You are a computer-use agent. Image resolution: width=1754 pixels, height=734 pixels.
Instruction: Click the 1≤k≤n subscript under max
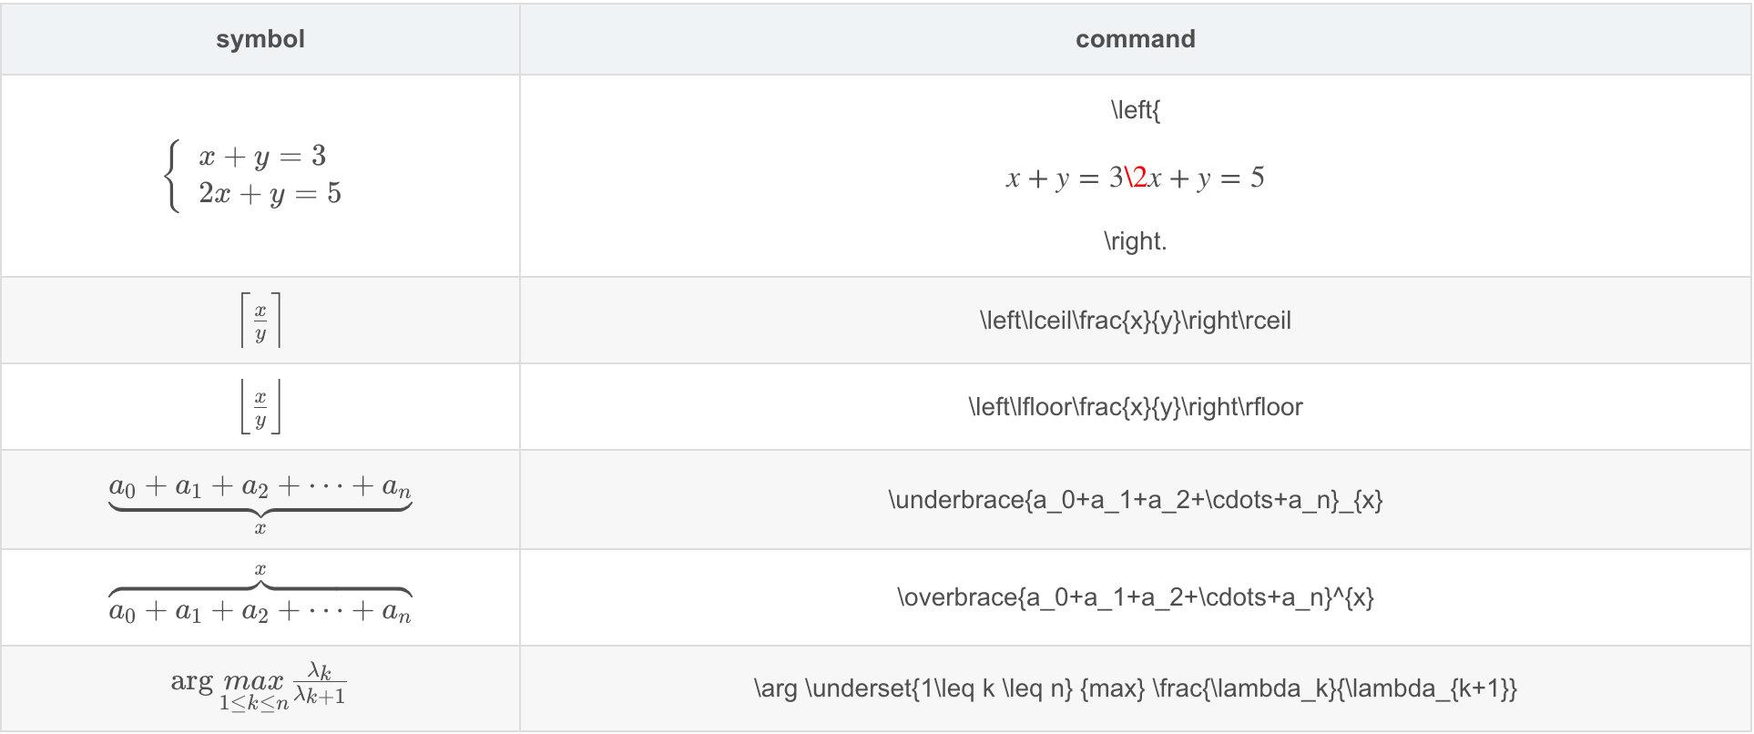(x=253, y=703)
